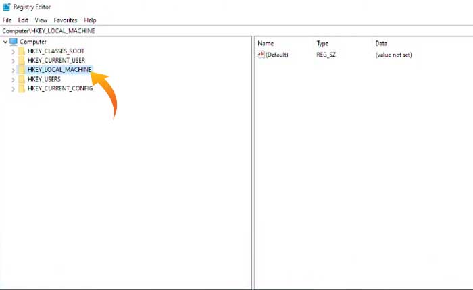
Task: Select the HKEY_CLASSES_ROOT key label
Action: 56,51
